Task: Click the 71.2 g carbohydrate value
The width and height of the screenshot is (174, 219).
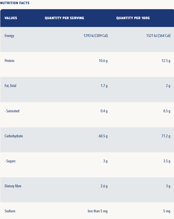Action: coord(166,136)
